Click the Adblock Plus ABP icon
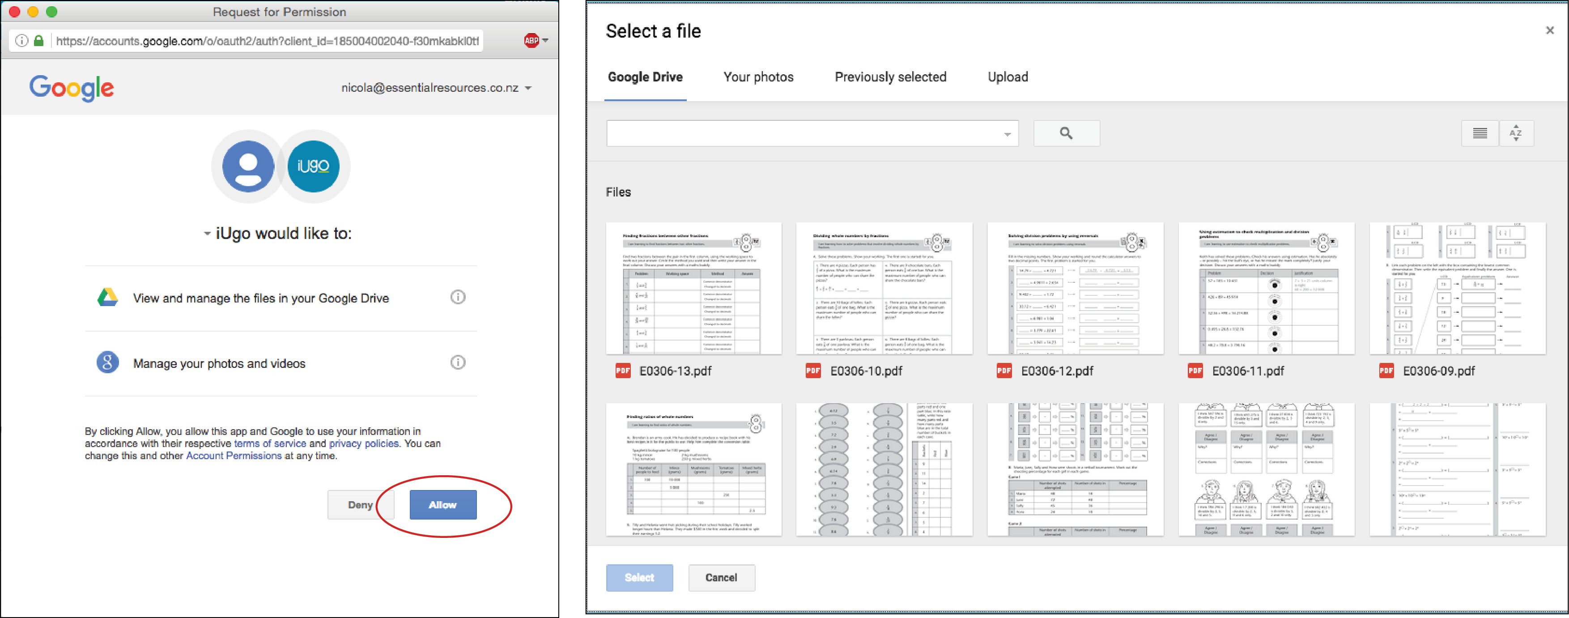Screen dimensions: 1569x618 click(531, 41)
